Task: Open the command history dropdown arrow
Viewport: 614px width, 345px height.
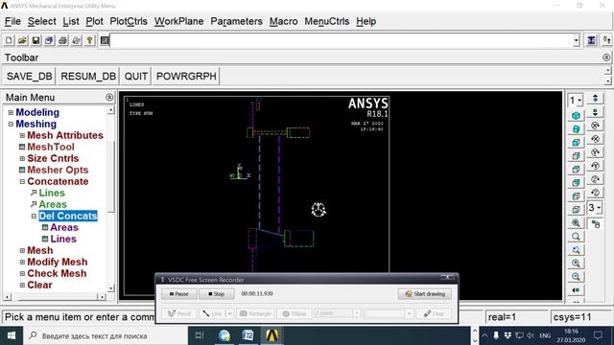Action: point(576,40)
